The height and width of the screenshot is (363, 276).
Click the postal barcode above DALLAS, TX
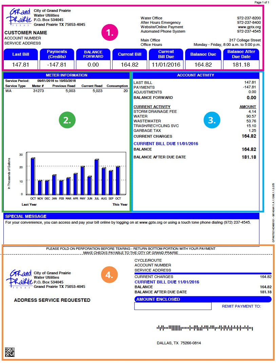click(x=205, y=328)
